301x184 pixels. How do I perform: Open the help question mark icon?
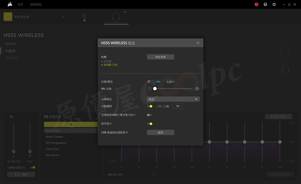pos(265,4)
